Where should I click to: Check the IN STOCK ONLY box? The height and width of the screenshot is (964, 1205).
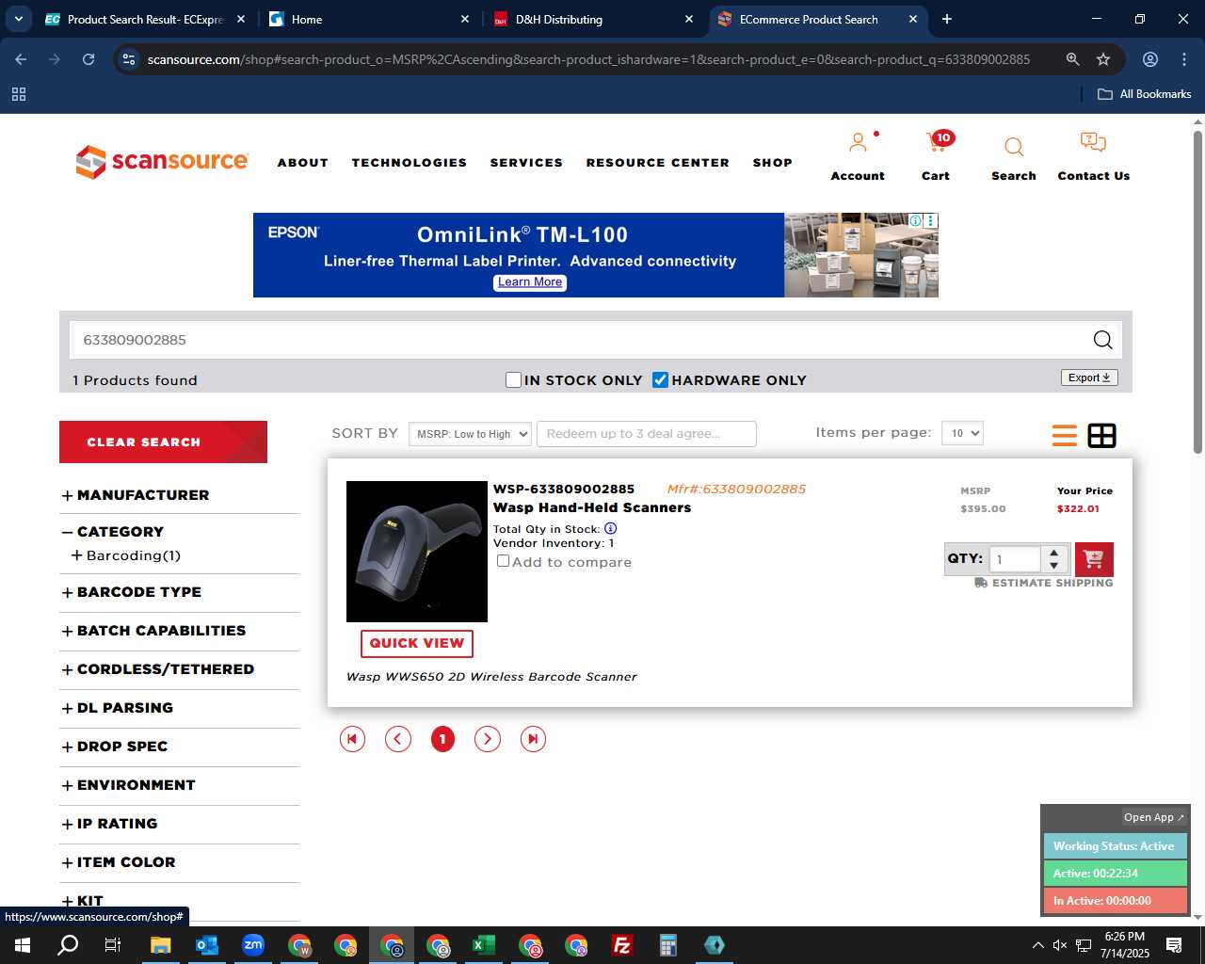[x=513, y=380]
